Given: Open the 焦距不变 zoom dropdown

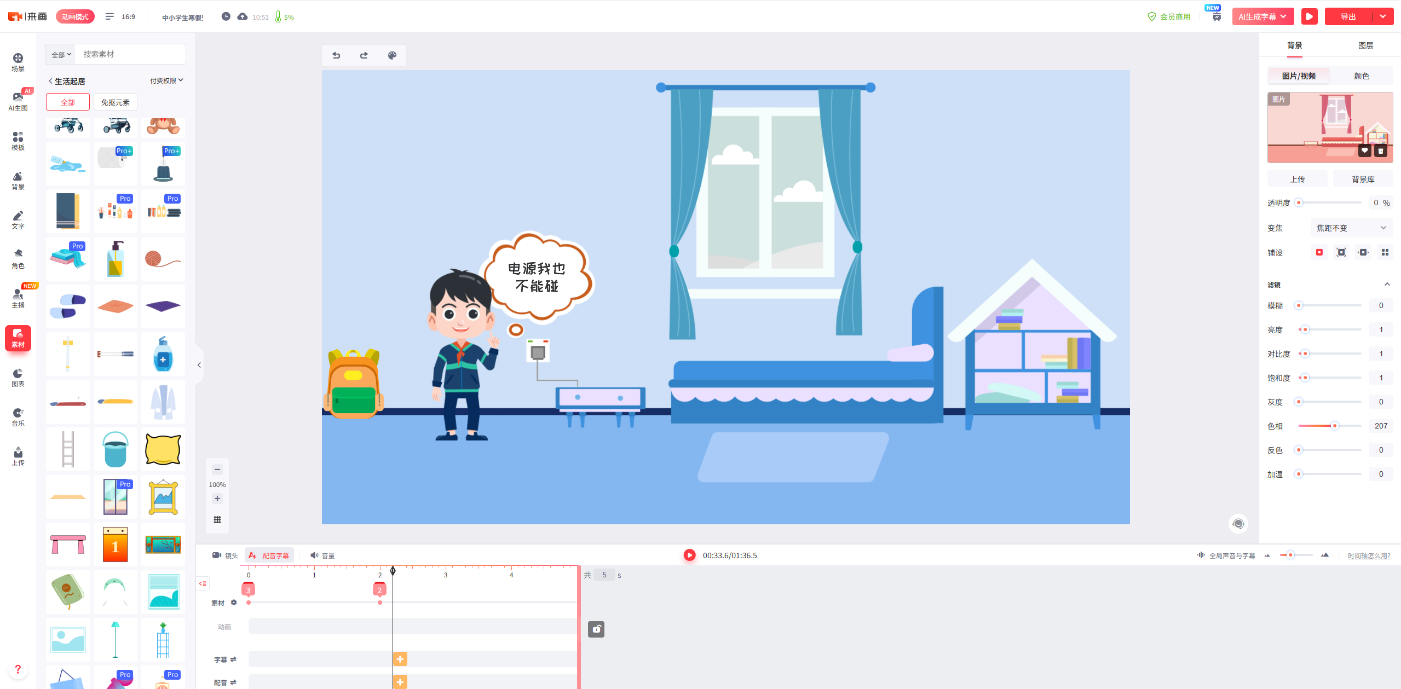Looking at the screenshot, I should (x=1351, y=228).
